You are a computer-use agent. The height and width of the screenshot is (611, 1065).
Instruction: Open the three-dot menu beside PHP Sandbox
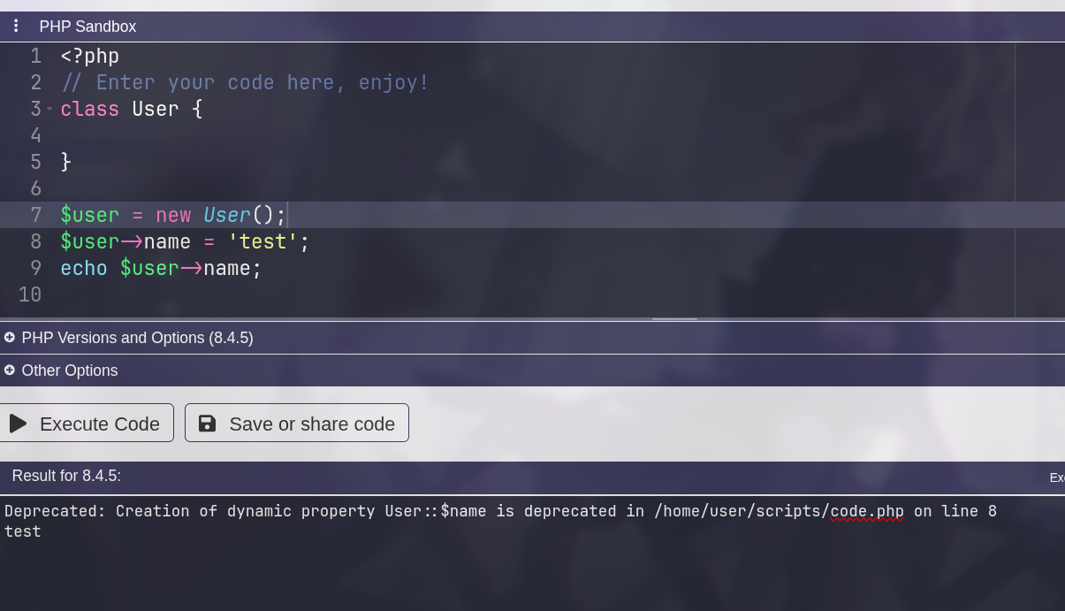(x=16, y=26)
